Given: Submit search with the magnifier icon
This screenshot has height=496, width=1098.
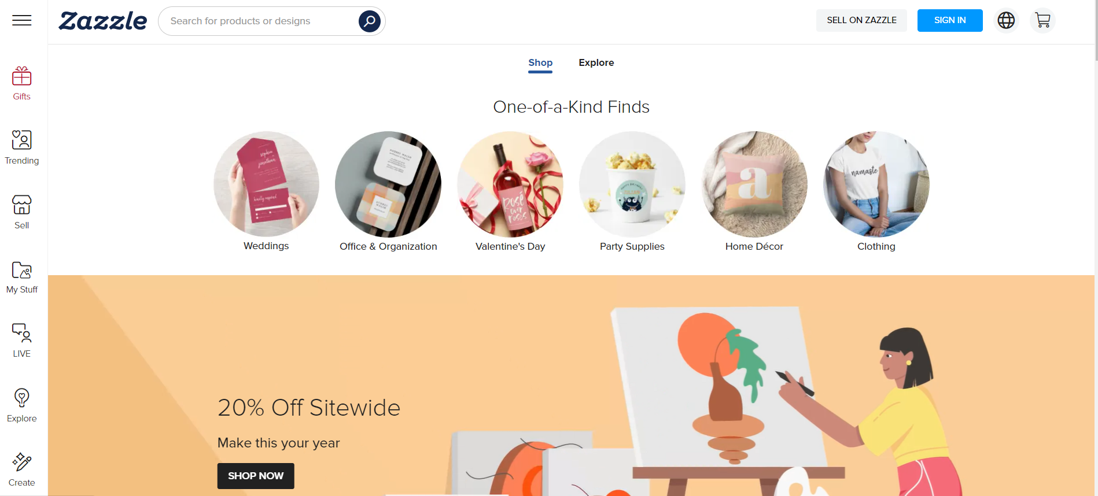Looking at the screenshot, I should (x=370, y=21).
